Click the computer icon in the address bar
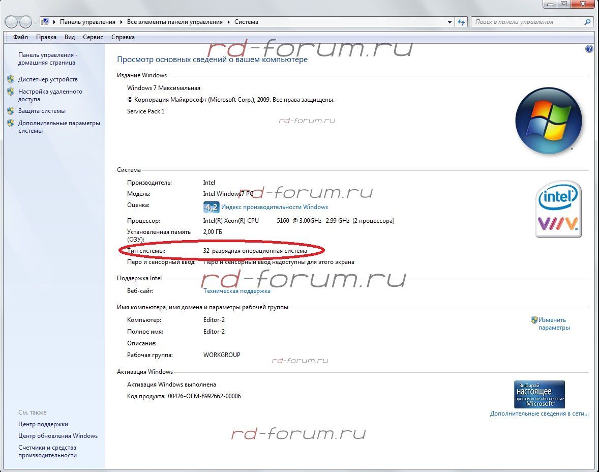This screenshot has width=599, height=472. tap(45, 22)
